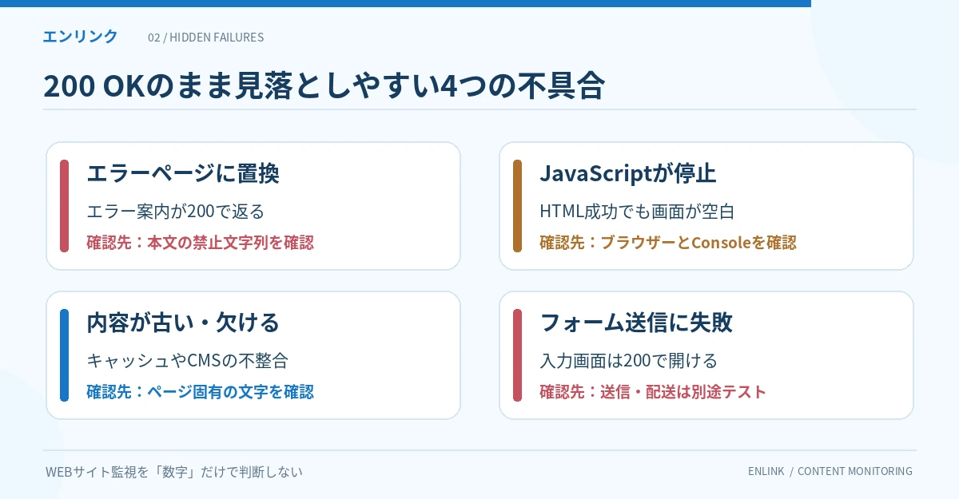Screen dimensions: 959x499
Task: Click 確認先：ブラウザーとConsoleを確認
Action: click(668, 242)
